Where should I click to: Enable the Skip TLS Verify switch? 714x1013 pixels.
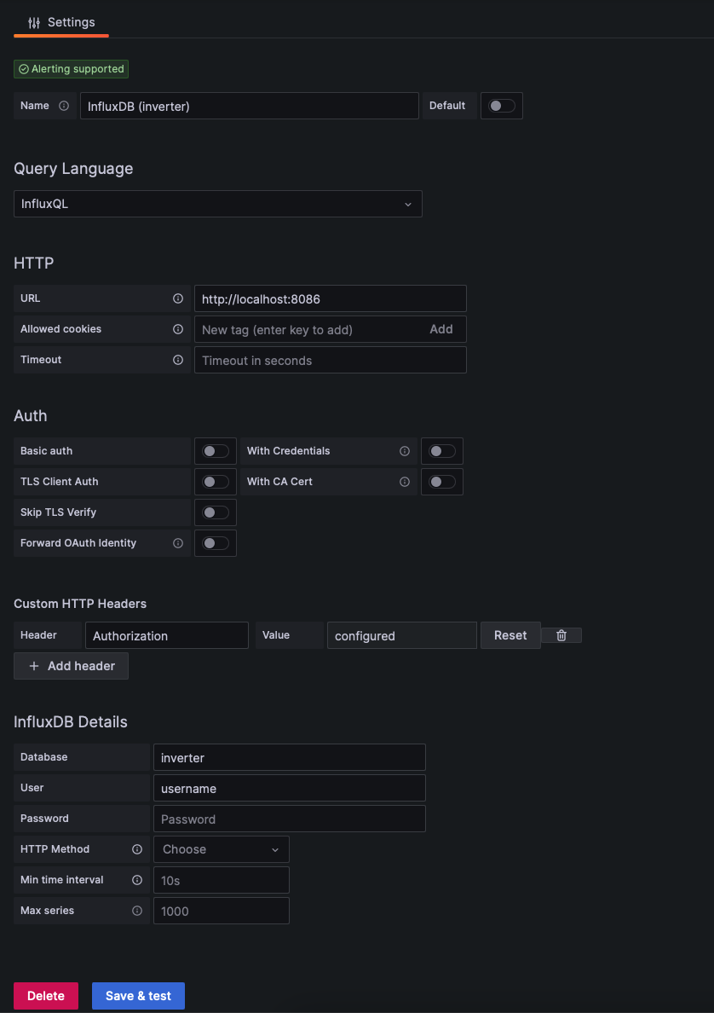[x=216, y=512]
